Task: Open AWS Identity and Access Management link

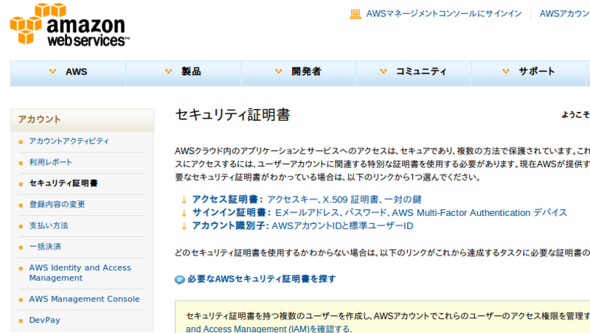Action: tap(80, 273)
